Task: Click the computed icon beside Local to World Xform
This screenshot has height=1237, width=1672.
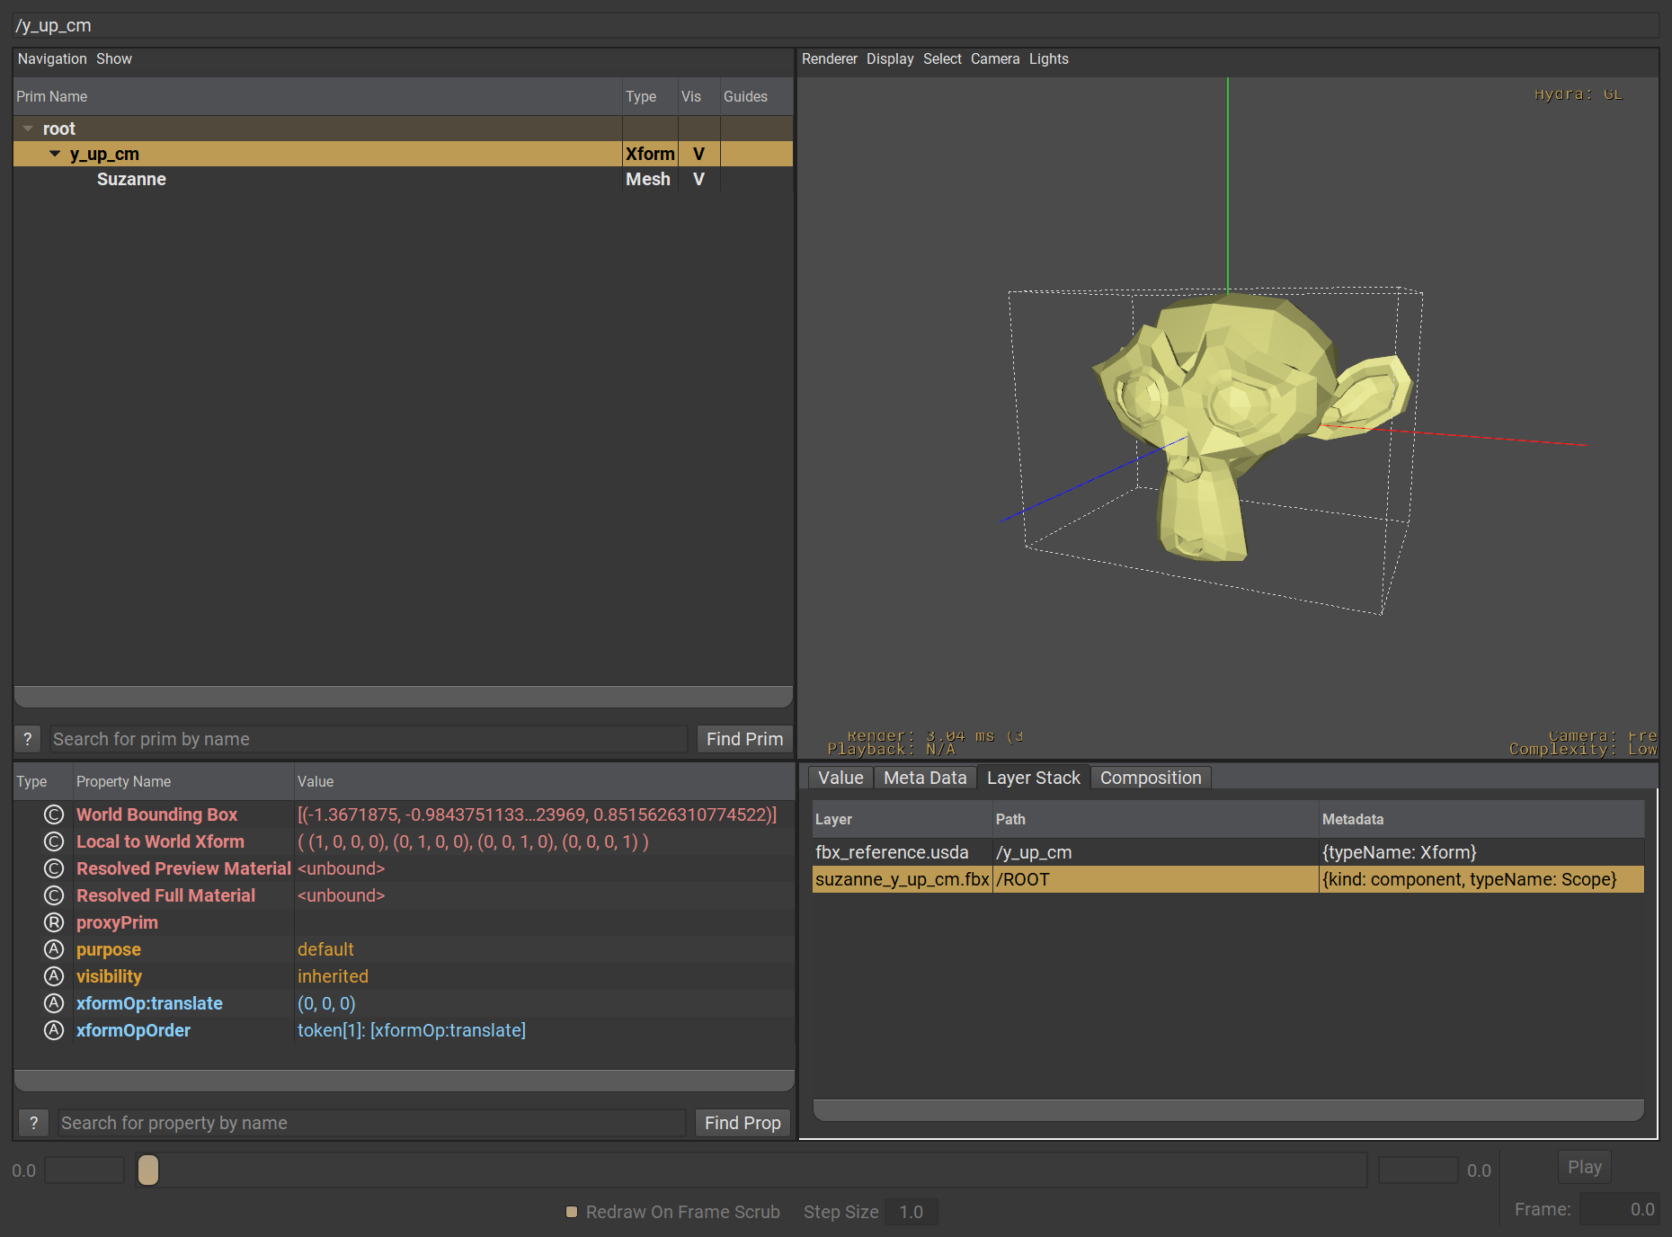Action: pos(54,841)
